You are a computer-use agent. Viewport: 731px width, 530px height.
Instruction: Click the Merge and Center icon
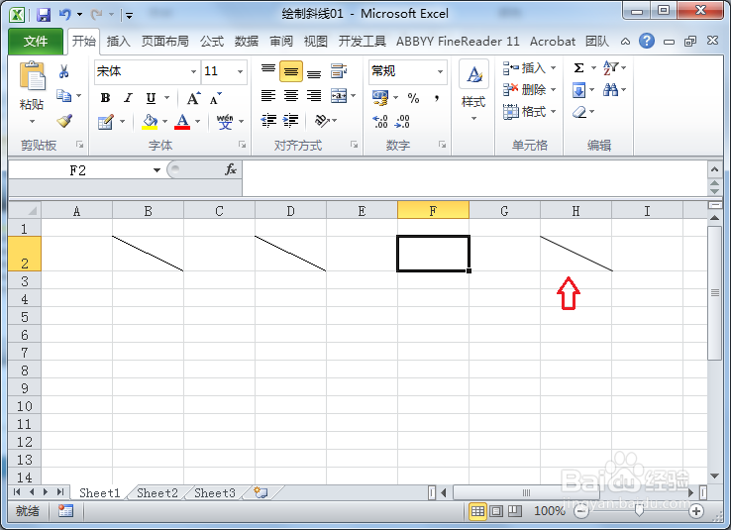339,96
